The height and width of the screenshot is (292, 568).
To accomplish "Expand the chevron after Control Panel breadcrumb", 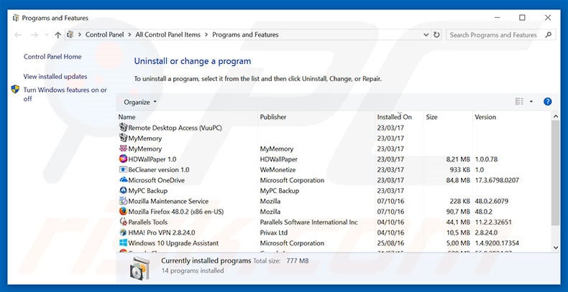I will click(x=129, y=35).
